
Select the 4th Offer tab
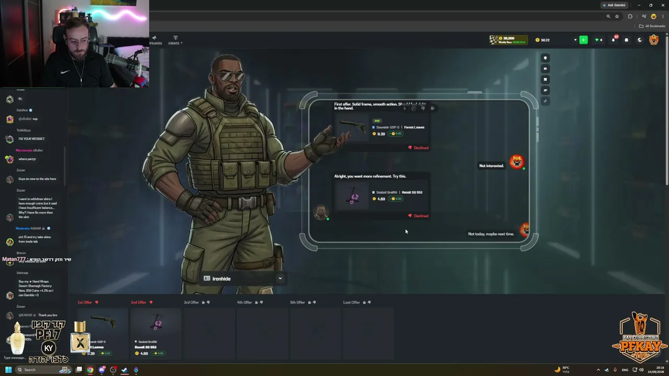tap(245, 302)
